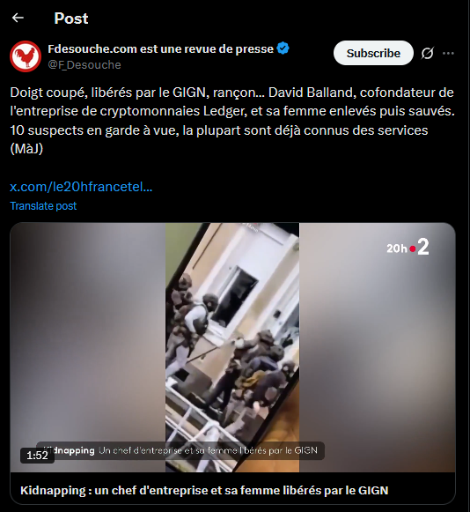Select the post body text about David Balland

(x=232, y=121)
